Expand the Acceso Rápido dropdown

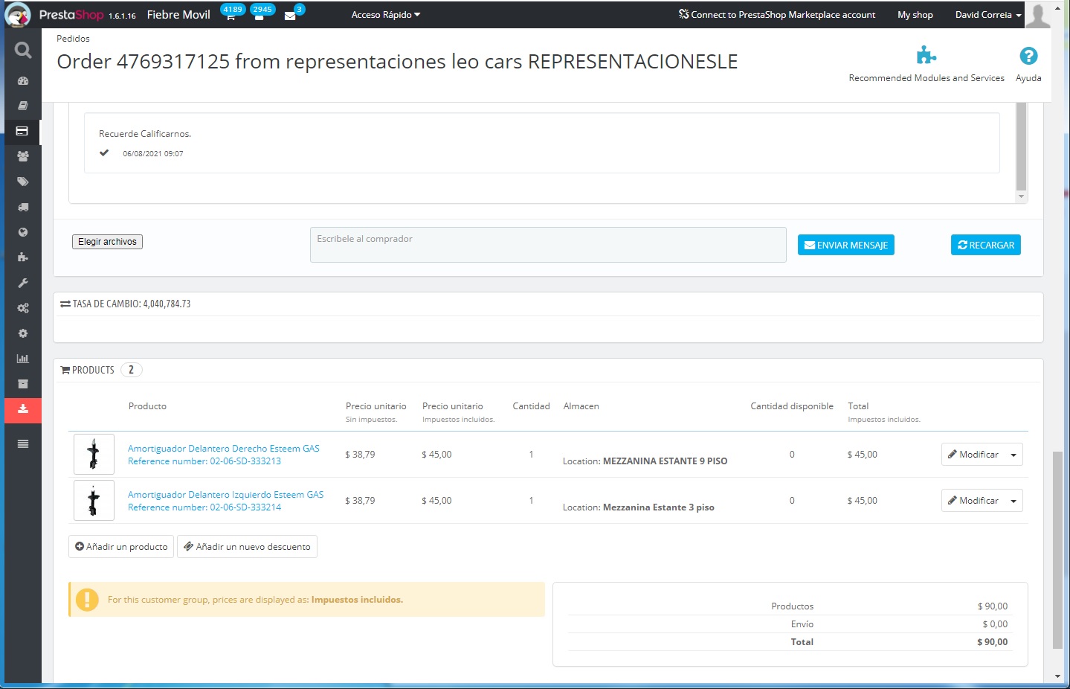385,15
